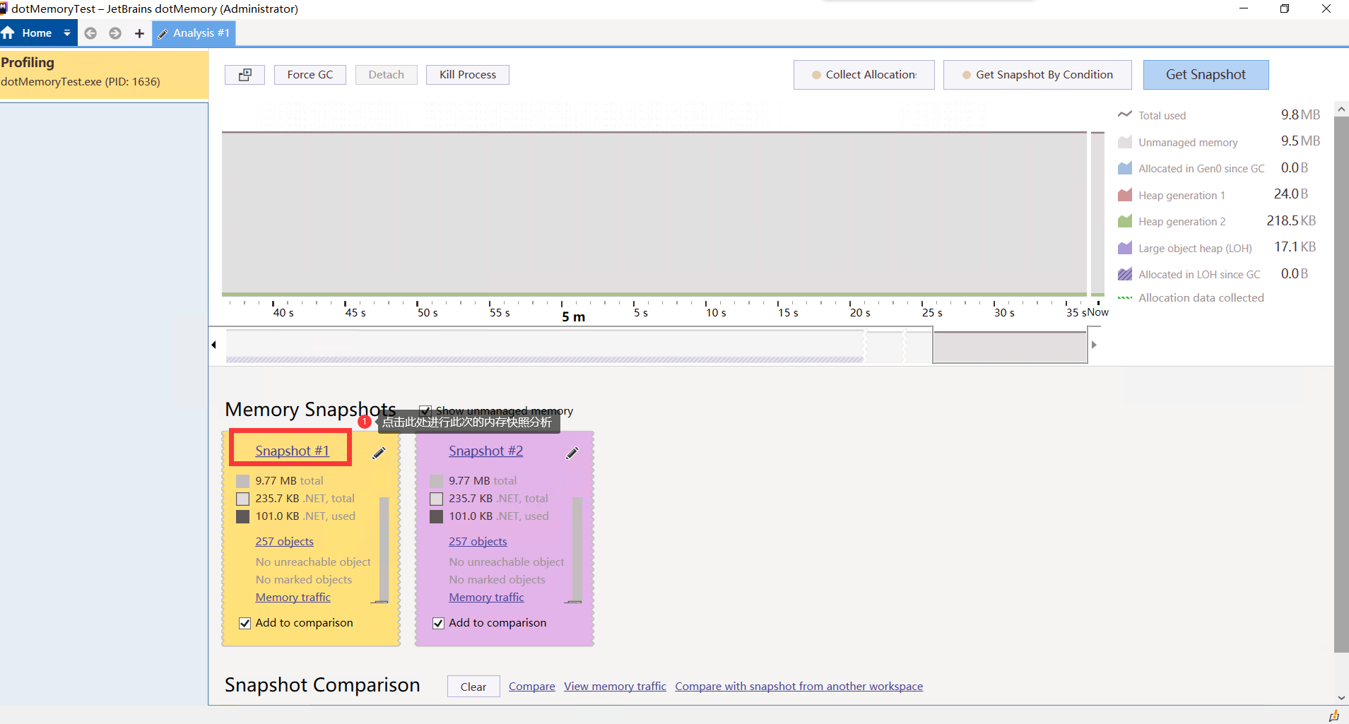Click 101.0 KB .NET used swatch in Snapshot #2

click(x=436, y=516)
